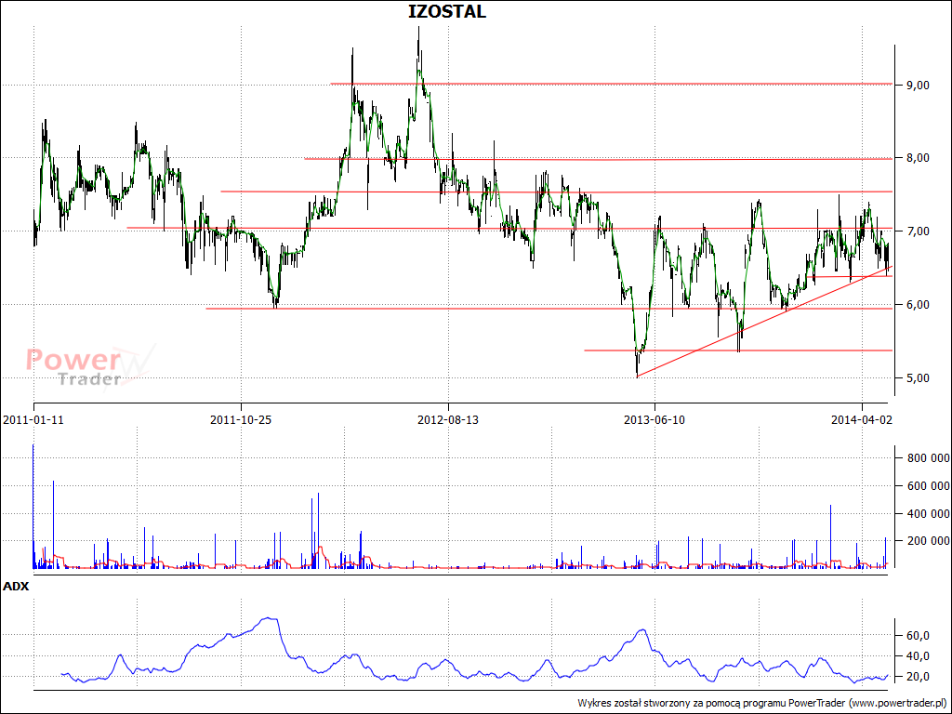The width and height of the screenshot is (952, 714).
Task: Click the PowerTrader credit footer text
Action: [x=762, y=703]
